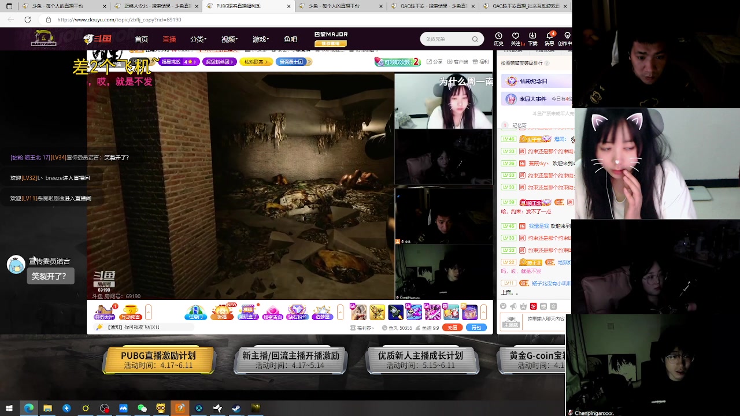Click the 分享 share icon above the player

click(434, 62)
